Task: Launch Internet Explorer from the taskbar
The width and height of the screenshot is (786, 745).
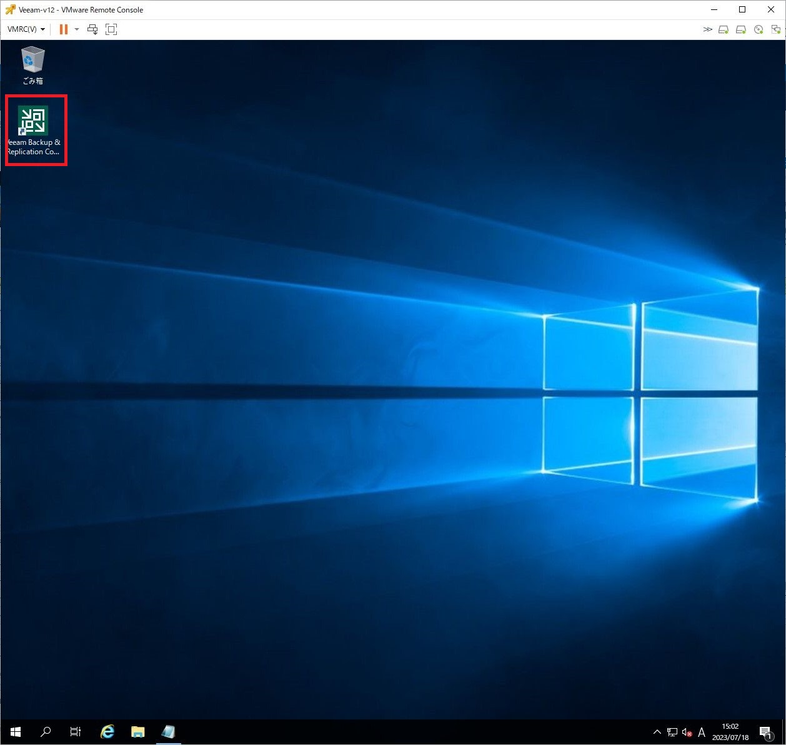Action: point(107,732)
